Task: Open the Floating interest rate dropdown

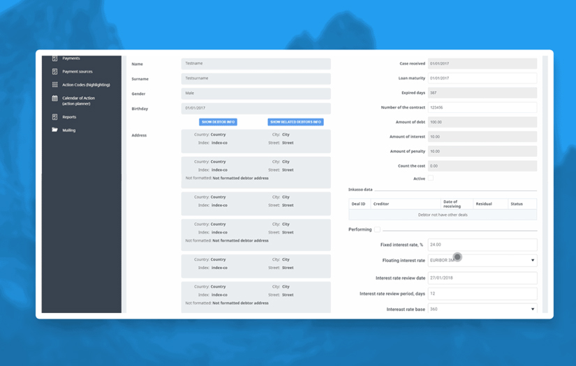Action: [x=482, y=260]
